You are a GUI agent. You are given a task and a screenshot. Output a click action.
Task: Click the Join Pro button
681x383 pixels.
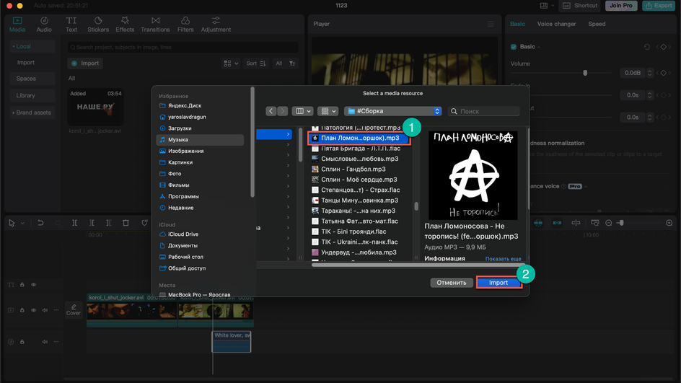click(621, 6)
